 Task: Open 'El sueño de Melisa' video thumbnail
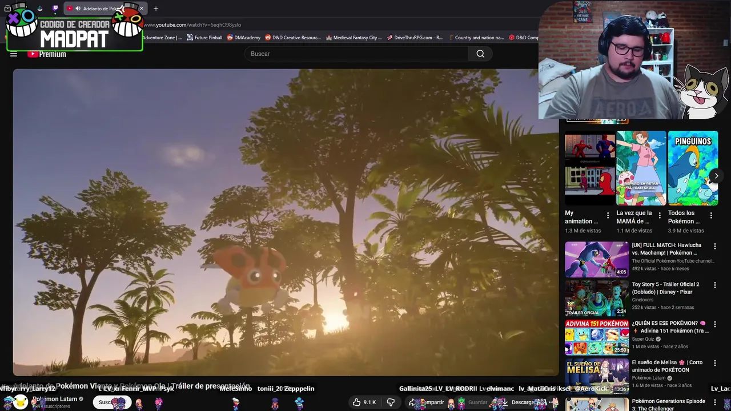[597, 376]
